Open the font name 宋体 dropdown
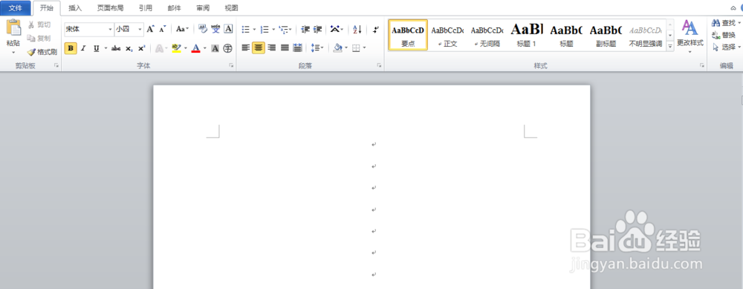Image resolution: width=743 pixels, height=289 pixels. [x=110, y=30]
